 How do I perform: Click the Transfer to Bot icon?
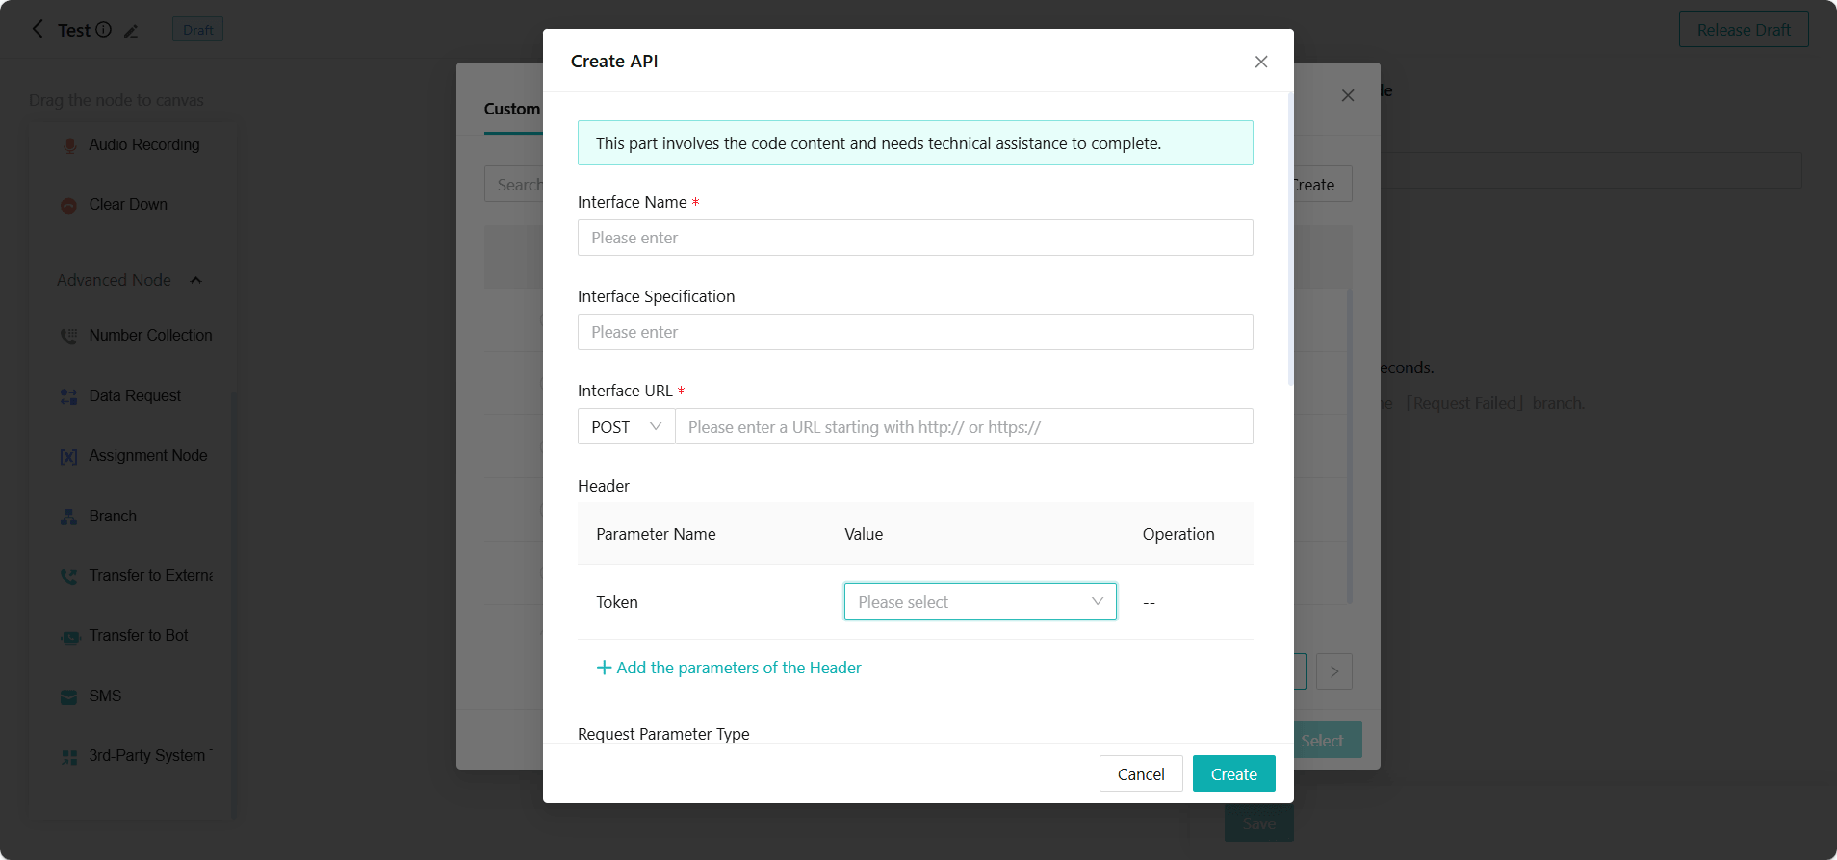(x=69, y=637)
